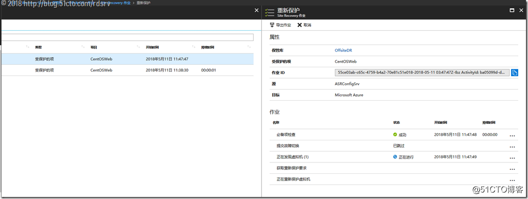This screenshot has width=528, height=199.
Task: Click the 属性 section heading
Action: tap(274, 37)
